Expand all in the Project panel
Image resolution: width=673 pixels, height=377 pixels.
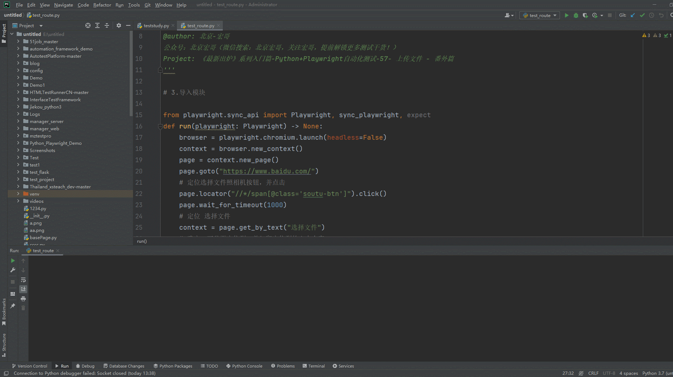click(97, 25)
